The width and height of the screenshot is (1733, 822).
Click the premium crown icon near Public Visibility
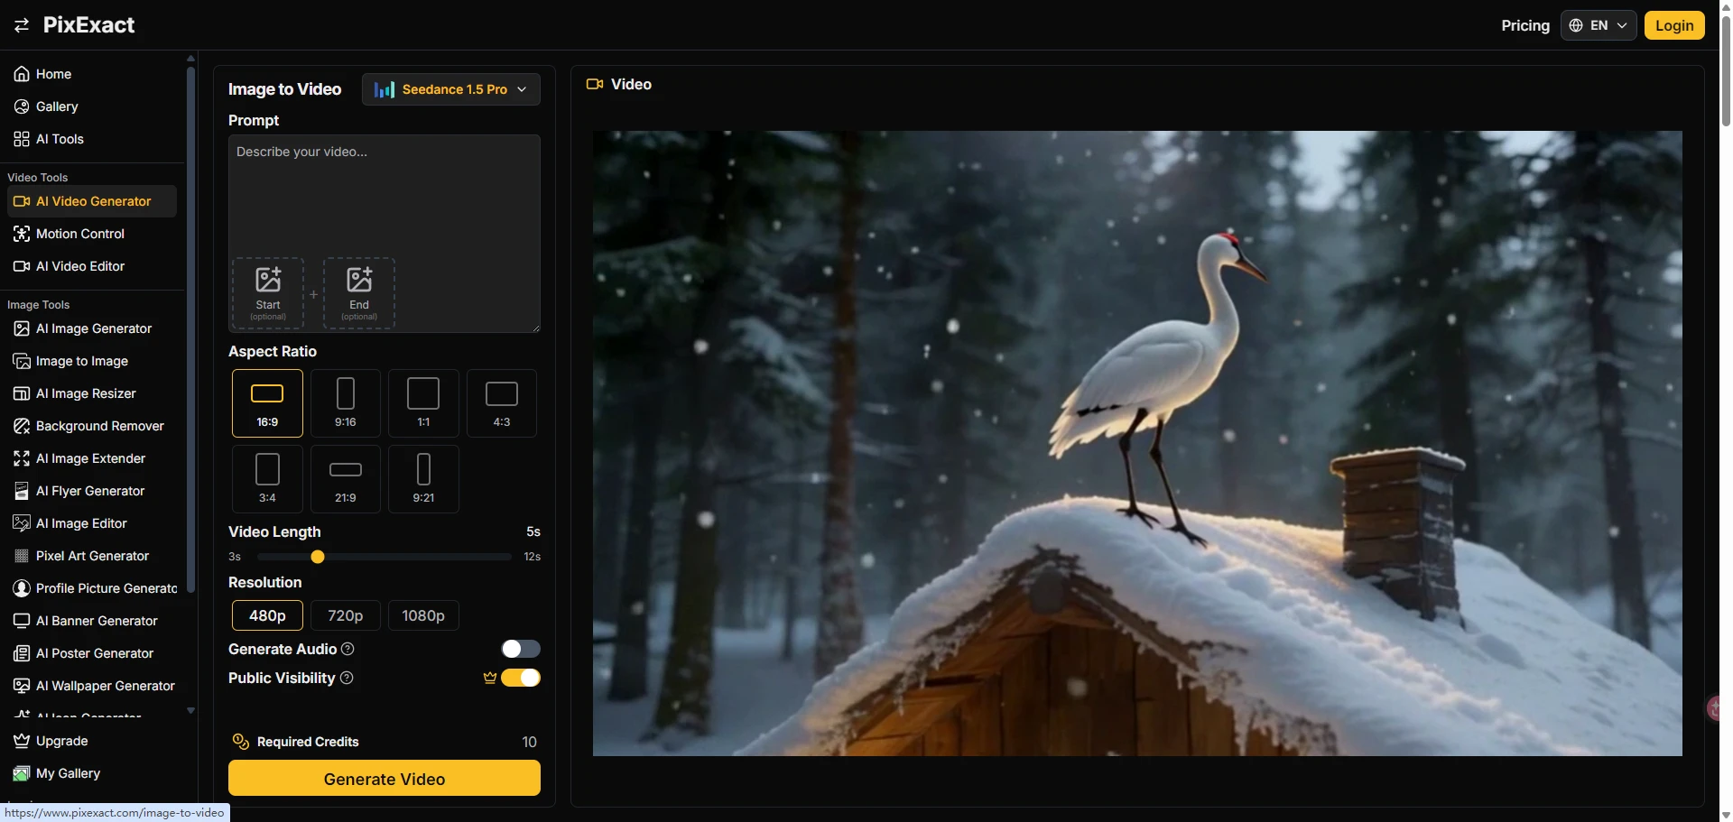490,679
